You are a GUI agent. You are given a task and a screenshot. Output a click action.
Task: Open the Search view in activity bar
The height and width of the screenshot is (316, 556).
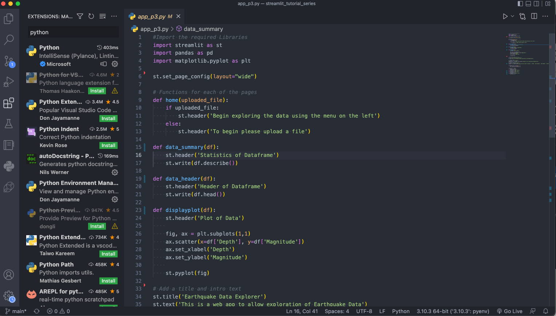(x=9, y=40)
